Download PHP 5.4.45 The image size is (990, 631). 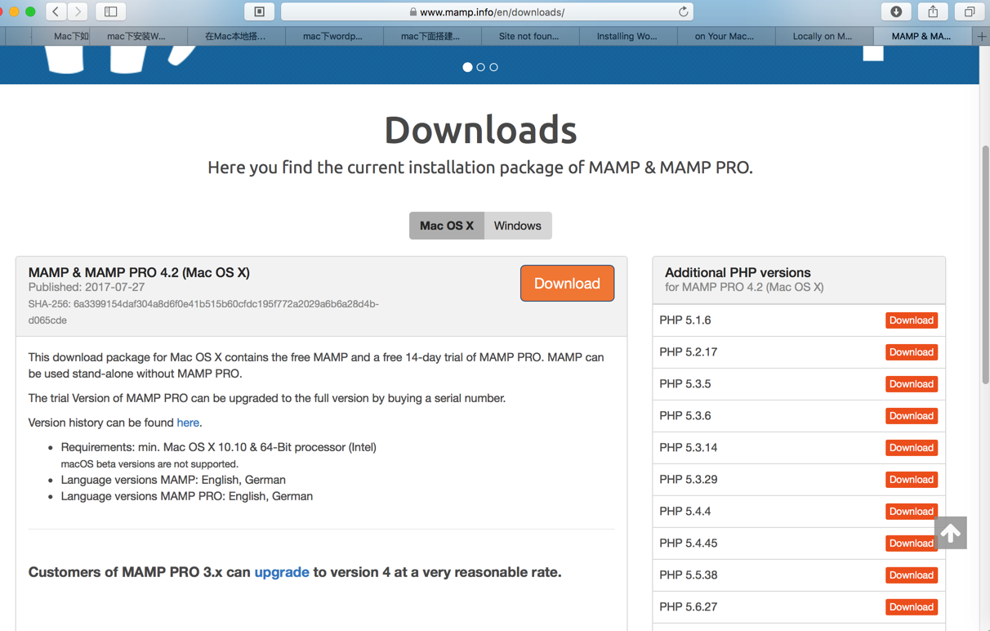coord(912,544)
